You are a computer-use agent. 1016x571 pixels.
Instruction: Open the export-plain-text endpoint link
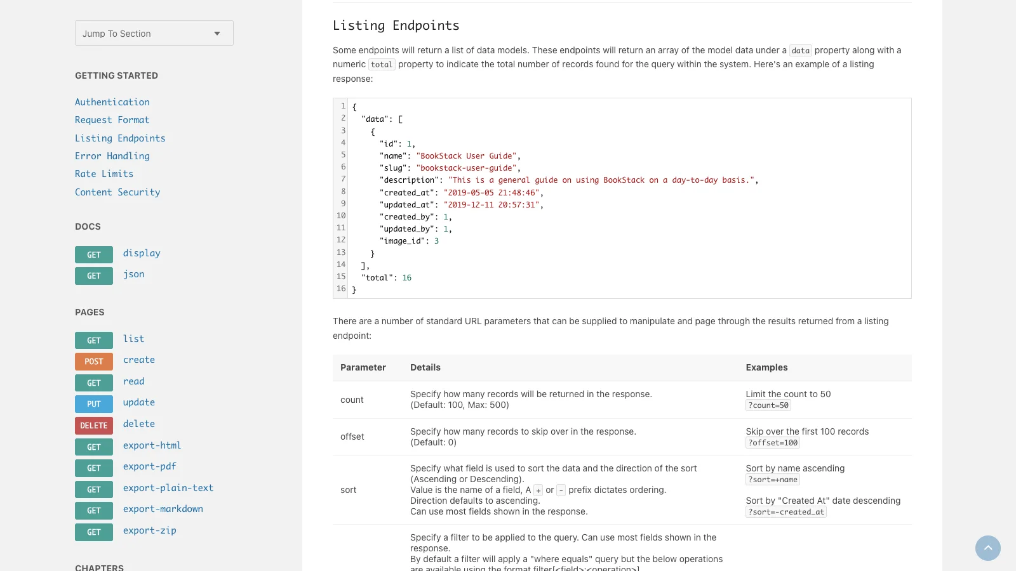click(x=168, y=488)
